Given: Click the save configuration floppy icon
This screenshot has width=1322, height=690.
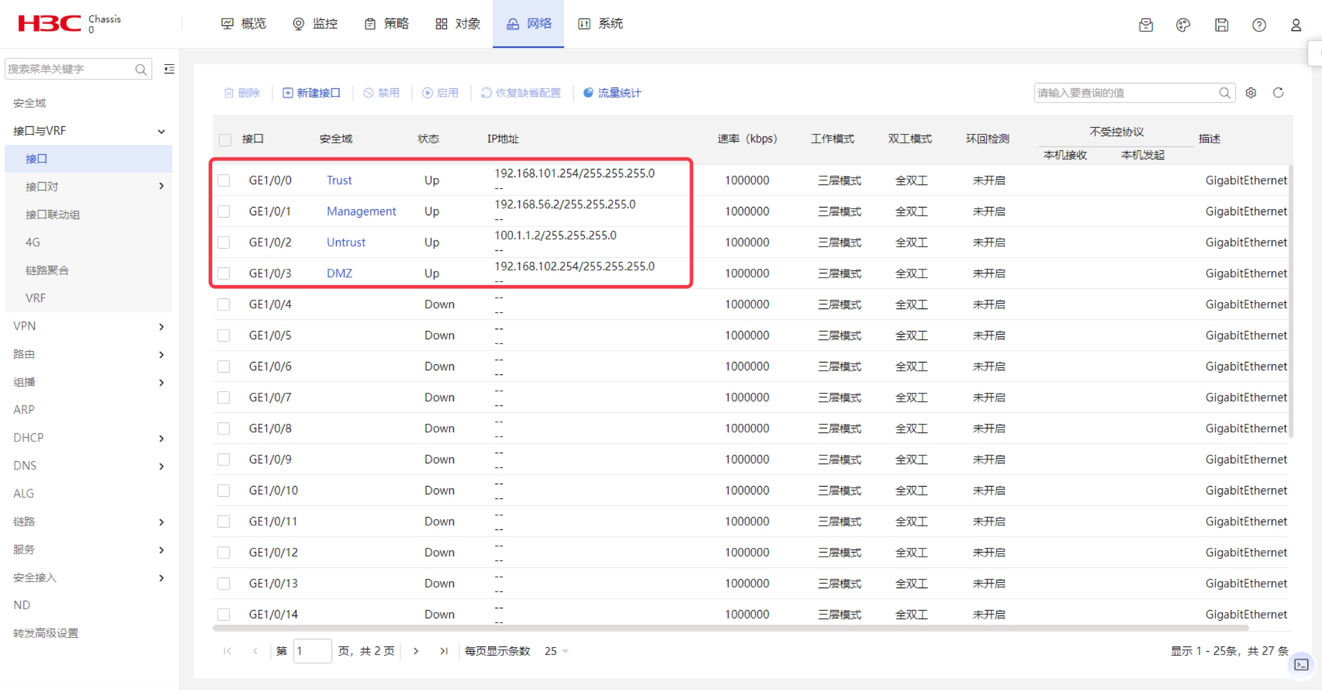Looking at the screenshot, I should pos(1221,25).
